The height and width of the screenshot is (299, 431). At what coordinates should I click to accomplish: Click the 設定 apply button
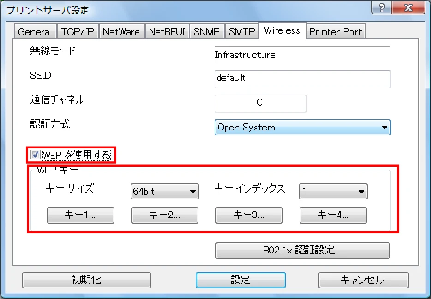[240, 280]
